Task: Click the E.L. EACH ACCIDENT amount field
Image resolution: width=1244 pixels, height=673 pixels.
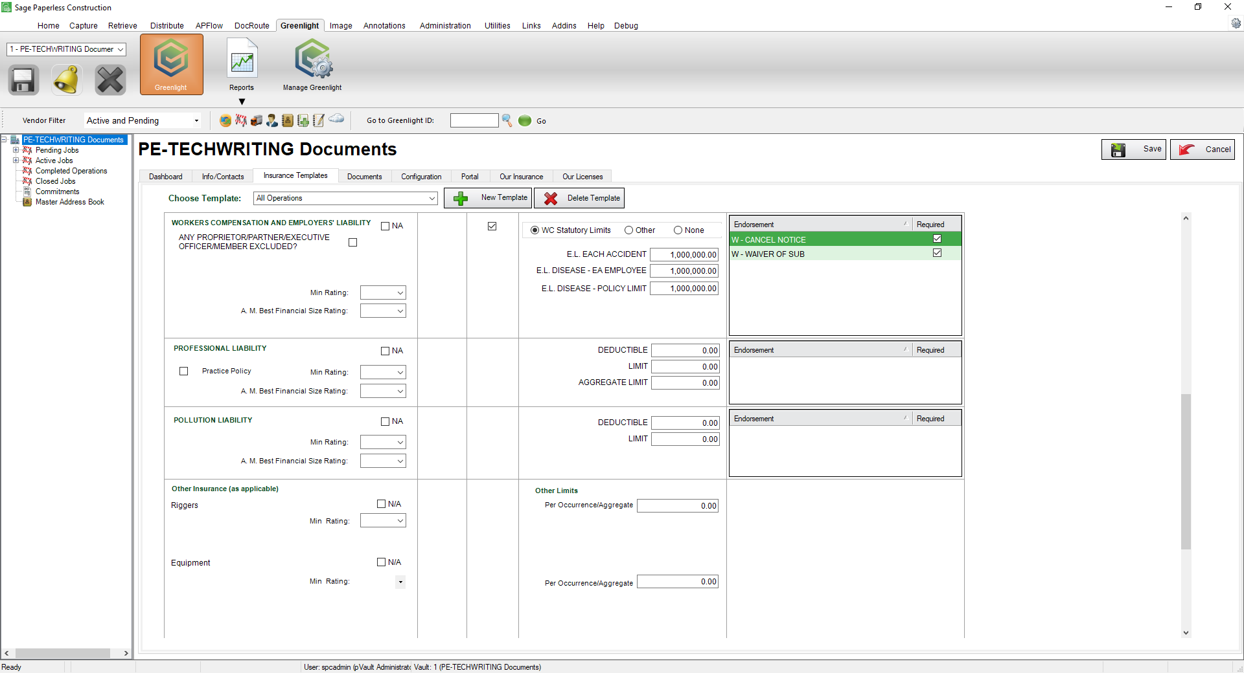Action: [684, 254]
